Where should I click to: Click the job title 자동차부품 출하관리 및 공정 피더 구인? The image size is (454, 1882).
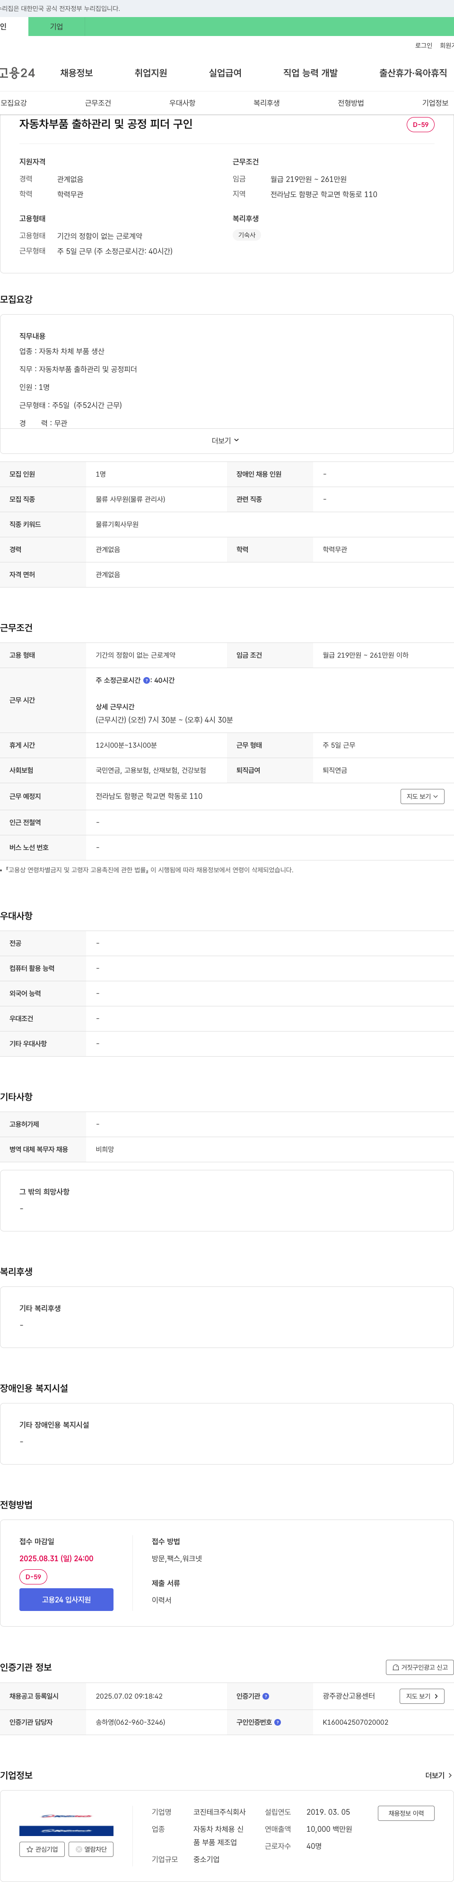tap(105, 124)
